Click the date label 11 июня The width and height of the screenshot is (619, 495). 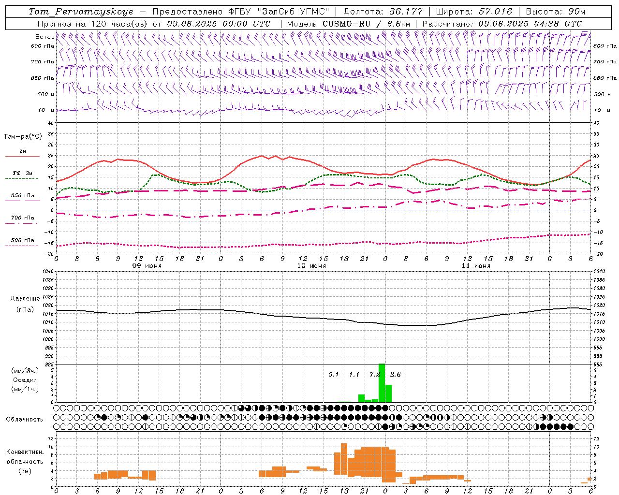(476, 266)
